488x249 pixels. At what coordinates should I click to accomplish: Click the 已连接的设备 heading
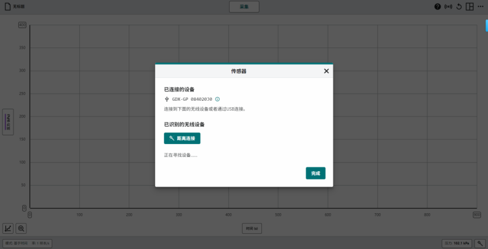(x=179, y=90)
